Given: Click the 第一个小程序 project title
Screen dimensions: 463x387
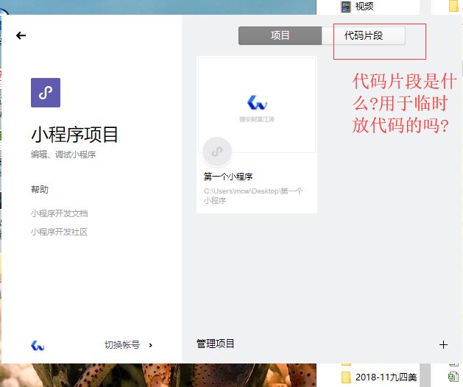Looking at the screenshot, I should coord(228,177).
